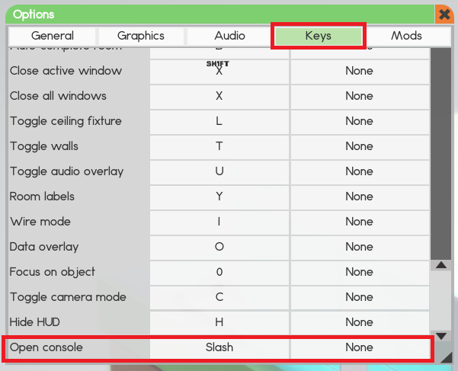Rebind Focus on object key 0
Screen dimensions: 458x371
219,272
